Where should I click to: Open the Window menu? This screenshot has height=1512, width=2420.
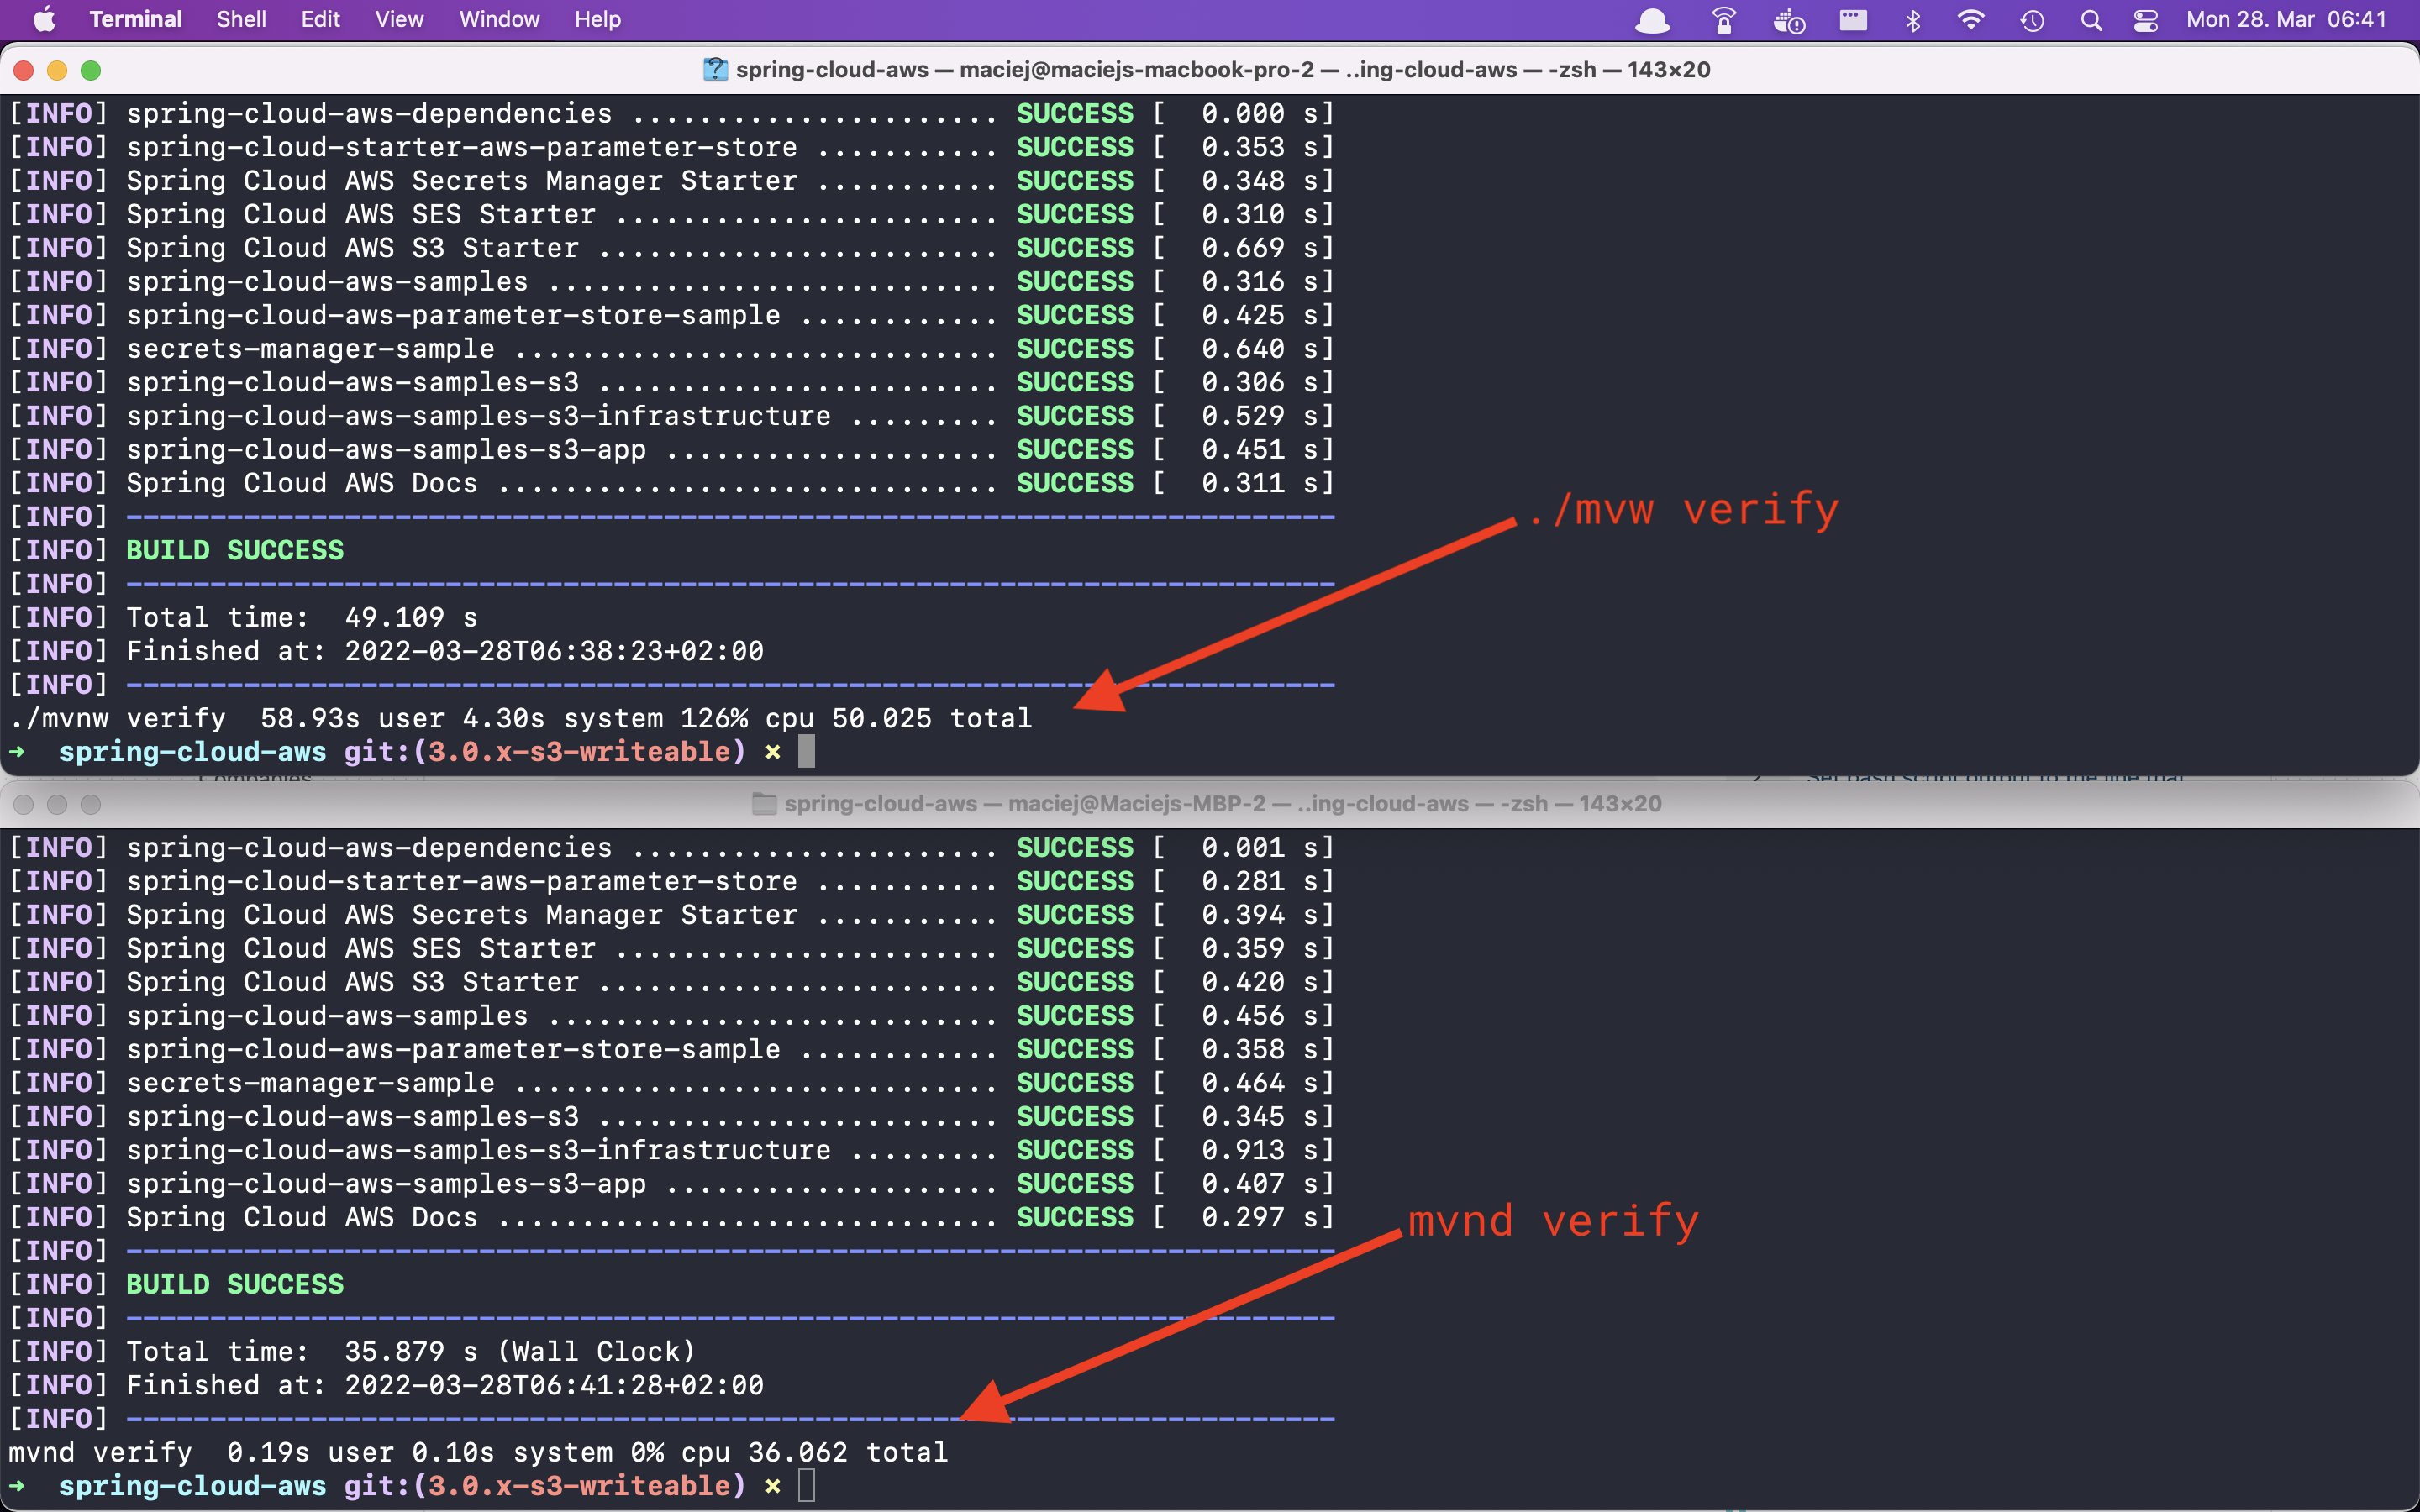coord(499,20)
